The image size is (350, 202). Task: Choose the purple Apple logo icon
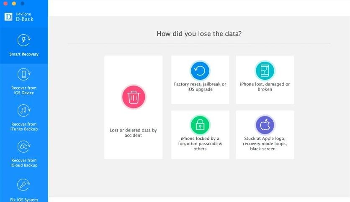click(265, 124)
